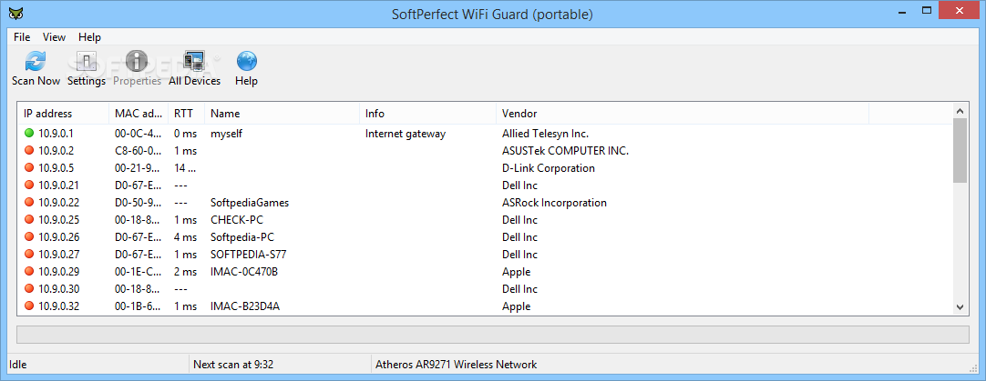The image size is (986, 381).
Task: Click the ASUSTek COMPUTER INC. vendor cell
Action: (565, 151)
